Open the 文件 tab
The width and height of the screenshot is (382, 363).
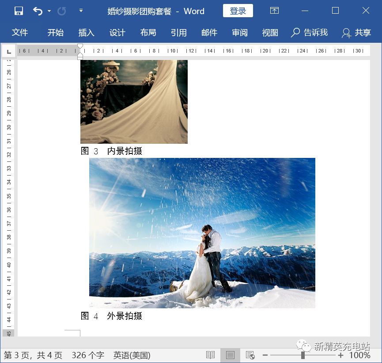[x=20, y=32]
